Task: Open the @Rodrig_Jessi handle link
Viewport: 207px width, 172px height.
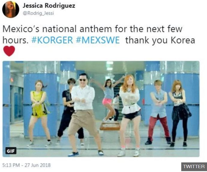Action: point(38,13)
